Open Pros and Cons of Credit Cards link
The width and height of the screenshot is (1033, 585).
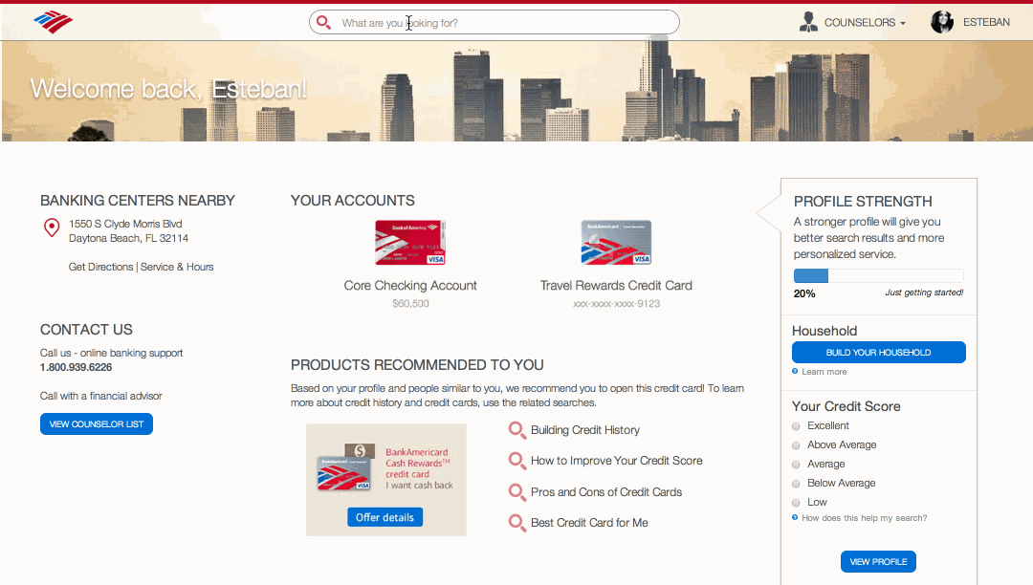click(606, 492)
